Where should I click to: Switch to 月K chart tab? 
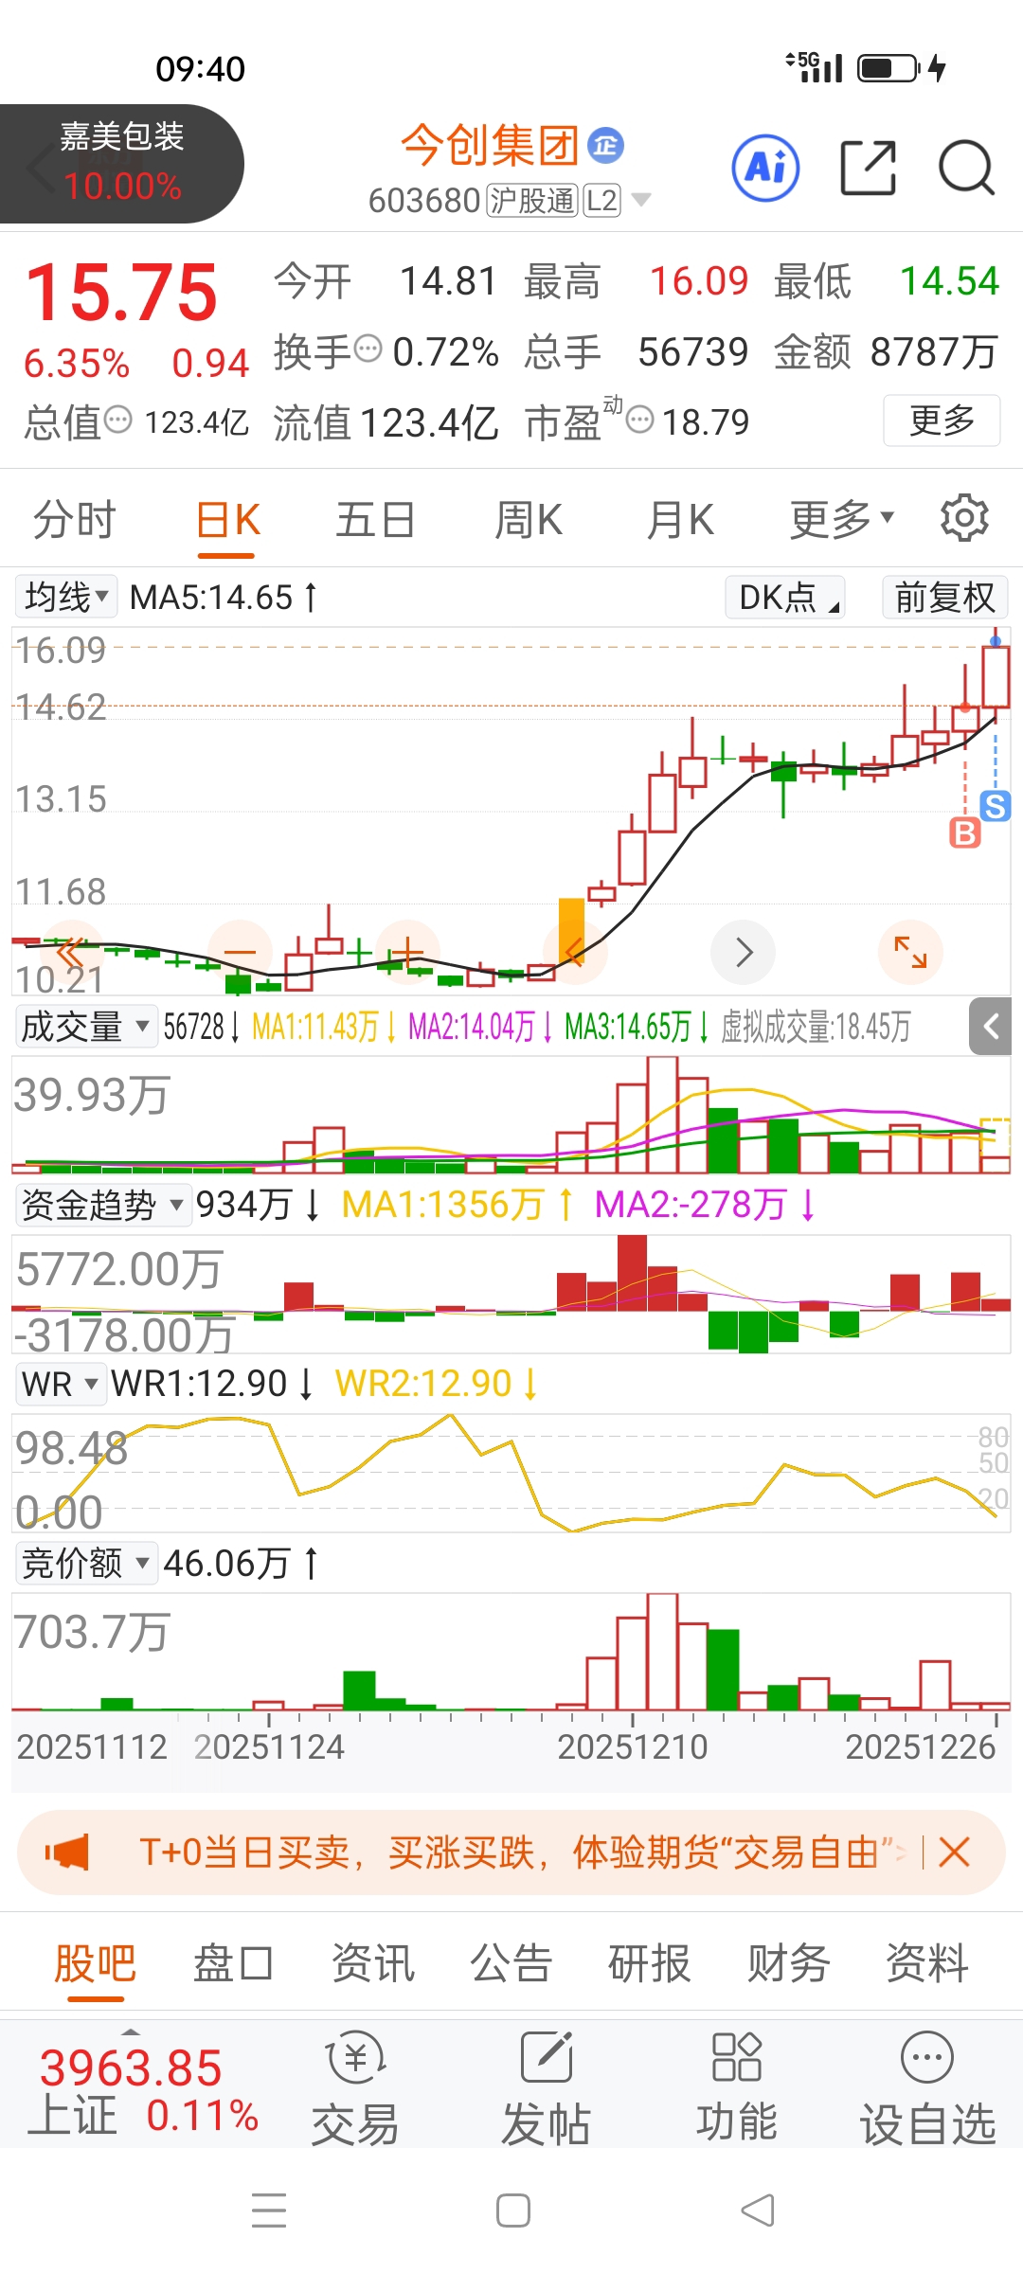click(680, 519)
